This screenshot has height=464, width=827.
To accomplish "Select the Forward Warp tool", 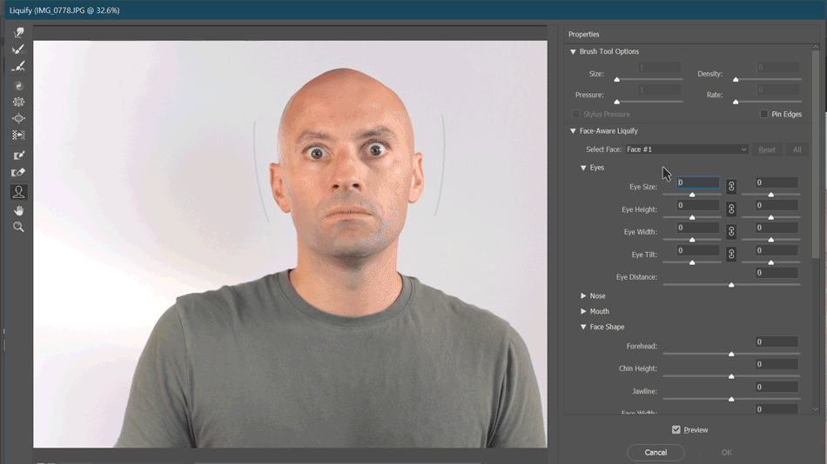I will tap(18, 33).
